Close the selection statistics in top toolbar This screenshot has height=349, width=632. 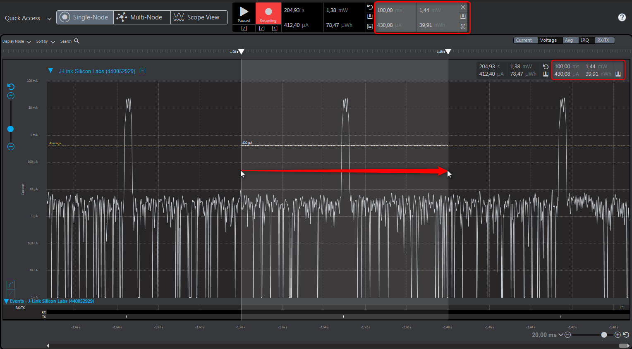click(463, 7)
